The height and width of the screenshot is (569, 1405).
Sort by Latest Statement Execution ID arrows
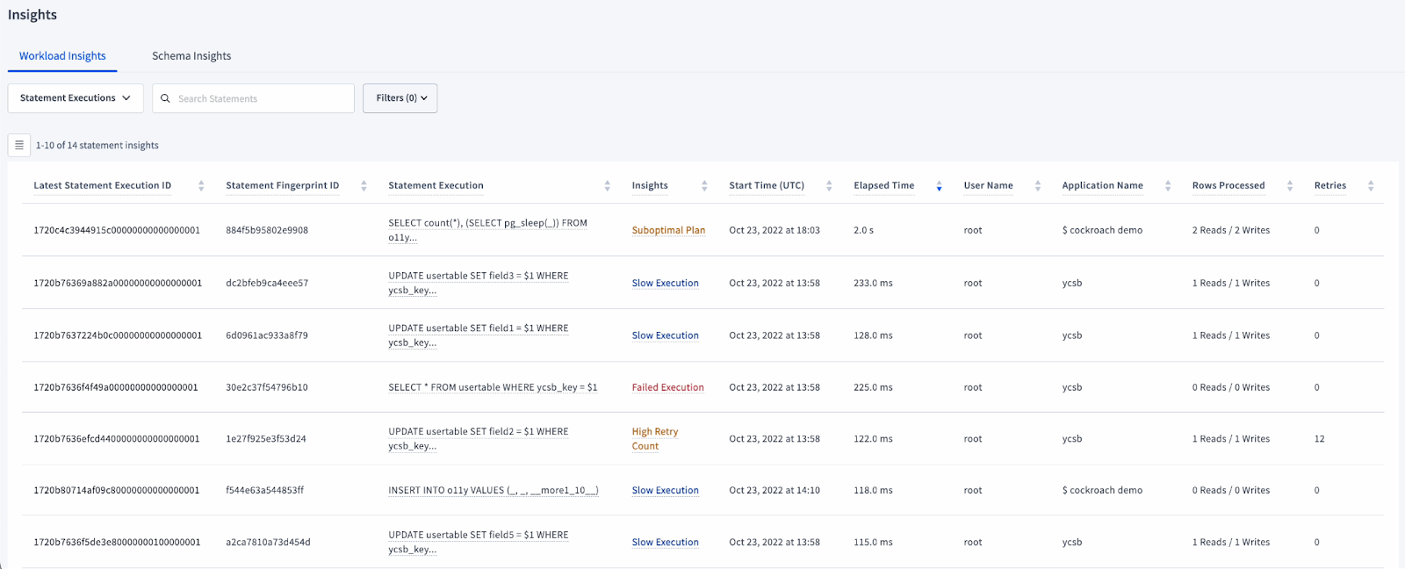click(x=201, y=185)
